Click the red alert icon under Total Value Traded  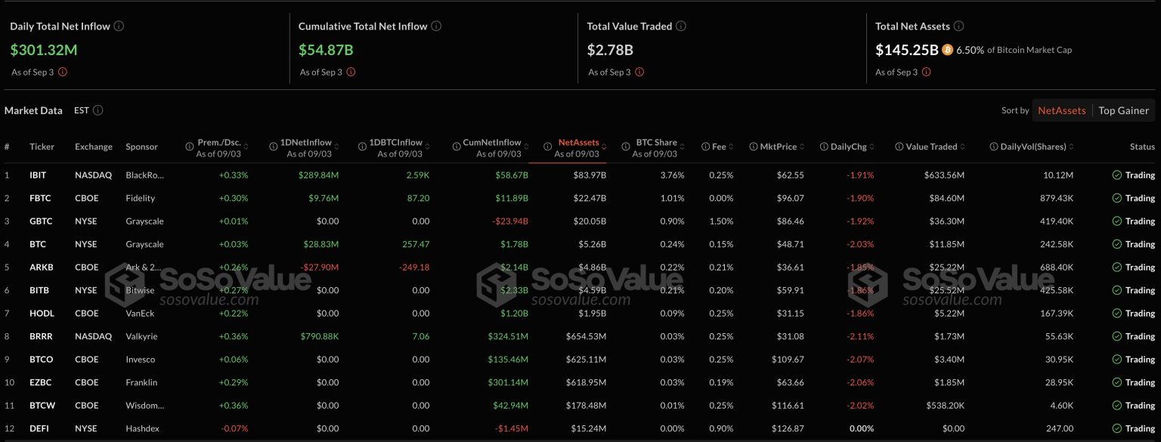pyautogui.click(x=640, y=72)
